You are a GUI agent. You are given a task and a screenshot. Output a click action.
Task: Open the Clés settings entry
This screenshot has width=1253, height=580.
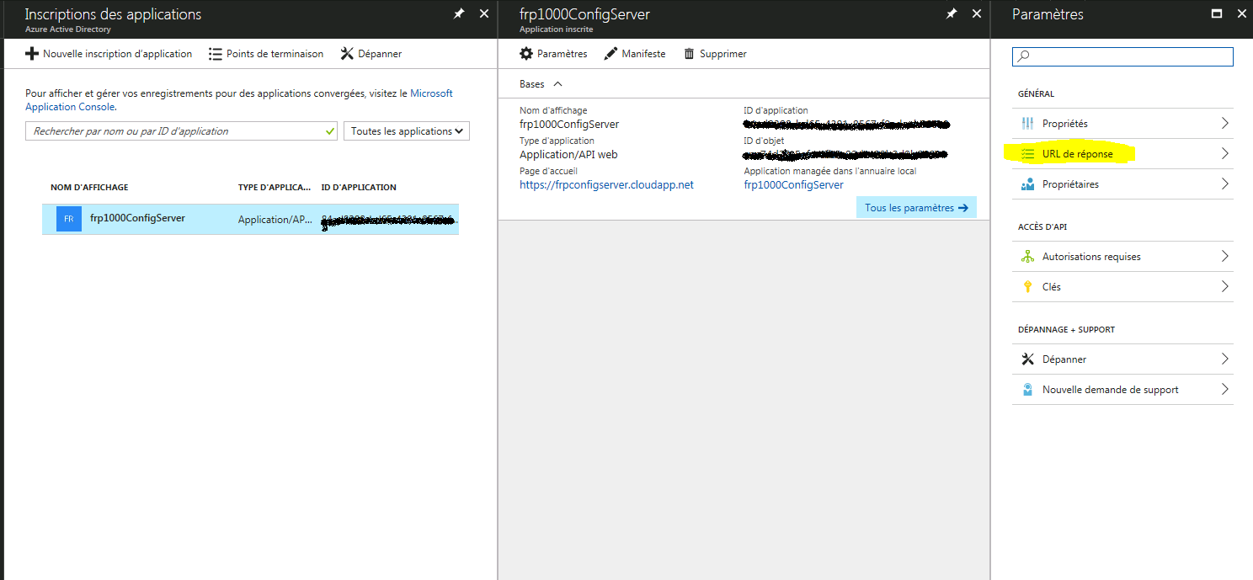(1122, 287)
